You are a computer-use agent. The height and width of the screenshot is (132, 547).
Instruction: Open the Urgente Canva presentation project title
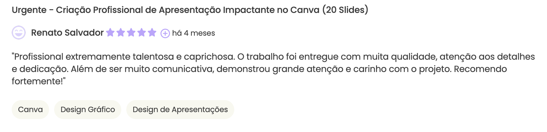coord(190,10)
